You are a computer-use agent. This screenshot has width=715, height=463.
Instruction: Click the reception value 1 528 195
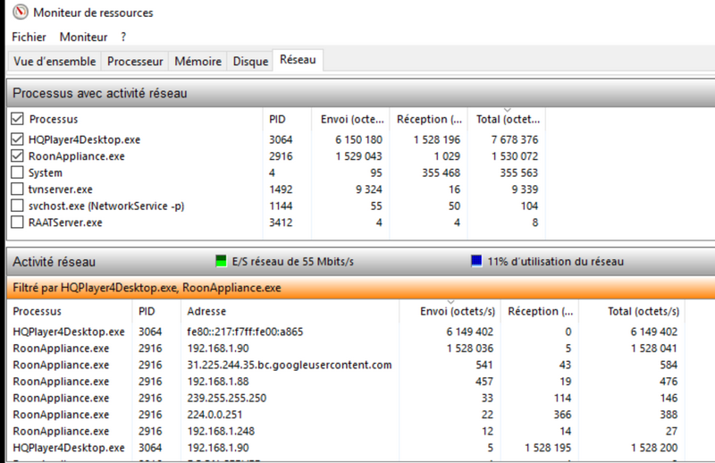pos(548,448)
